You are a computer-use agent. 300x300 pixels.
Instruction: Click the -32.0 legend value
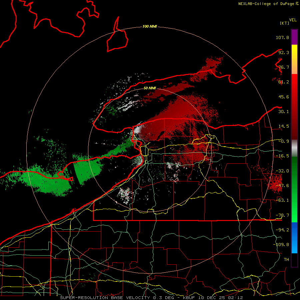(282, 171)
